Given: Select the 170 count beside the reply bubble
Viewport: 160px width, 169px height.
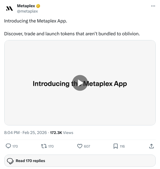Looking at the screenshot, I should (x=15, y=146).
